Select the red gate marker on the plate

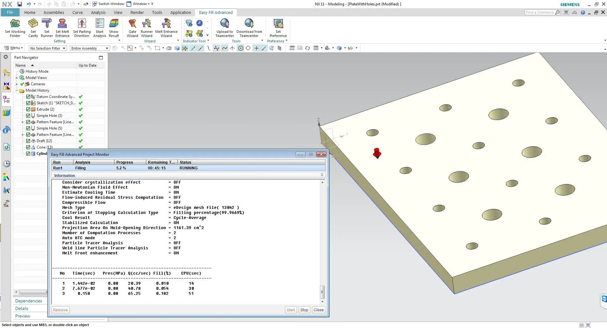tap(377, 153)
